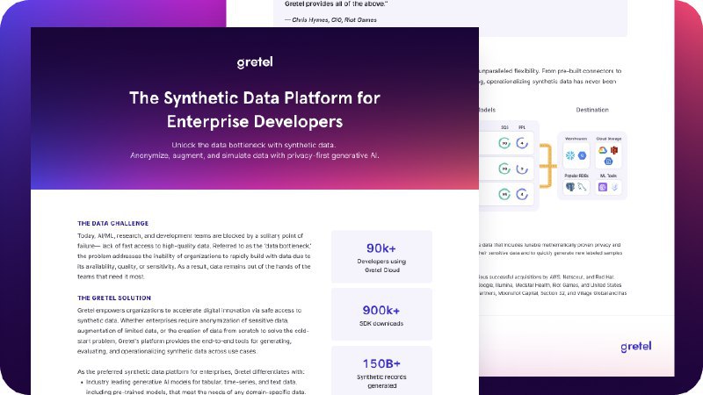Image resolution: width=703 pixels, height=395 pixels.
Task: Click the bottom purple PPL score ring
Action: (522, 193)
